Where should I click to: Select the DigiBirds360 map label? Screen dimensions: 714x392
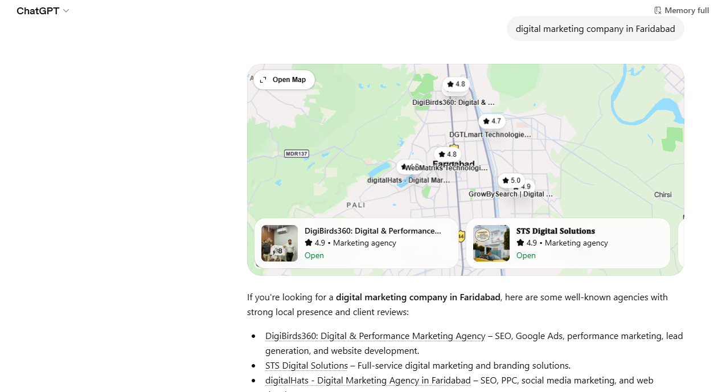[x=453, y=103]
